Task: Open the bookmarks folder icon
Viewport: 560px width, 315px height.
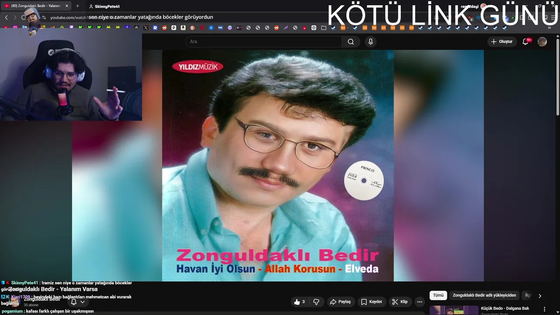Action: click(324, 28)
